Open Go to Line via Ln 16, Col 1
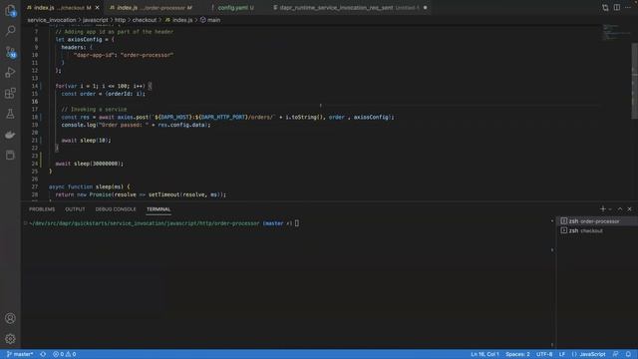638x359 pixels. [x=484, y=354]
